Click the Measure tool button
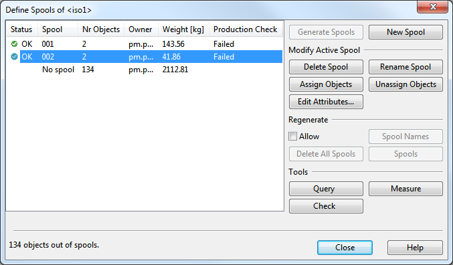Viewport: 453px width, 265px height. click(405, 189)
